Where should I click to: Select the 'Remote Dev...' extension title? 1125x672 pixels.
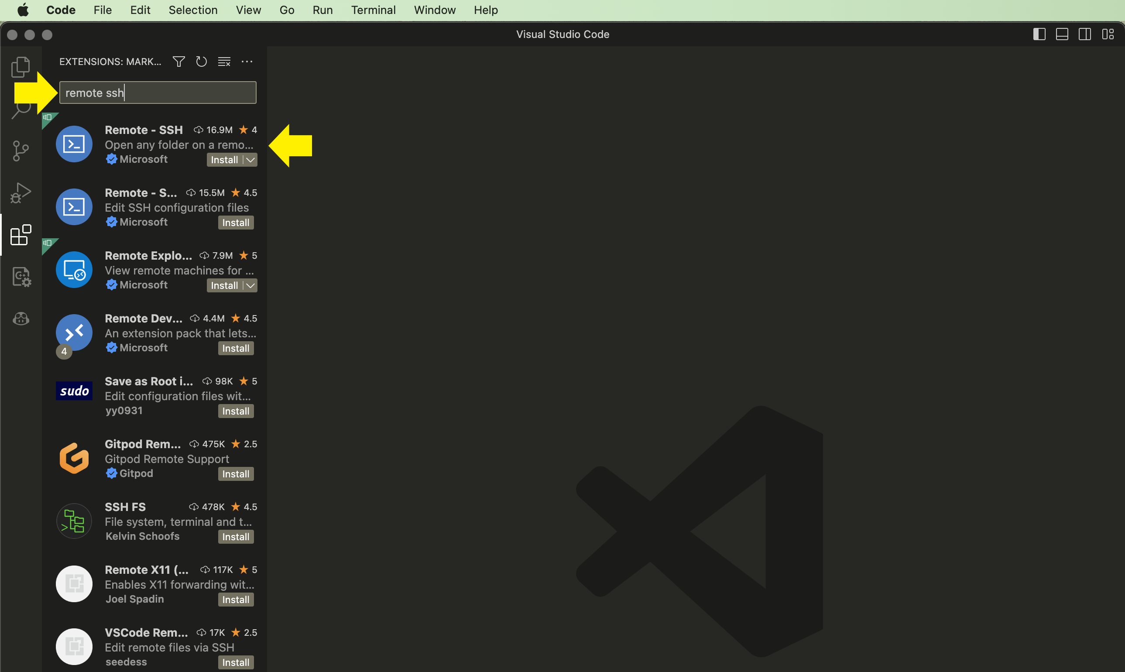tap(144, 319)
